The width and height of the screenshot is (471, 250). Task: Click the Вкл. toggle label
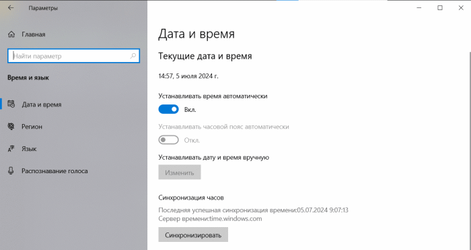(x=190, y=110)
